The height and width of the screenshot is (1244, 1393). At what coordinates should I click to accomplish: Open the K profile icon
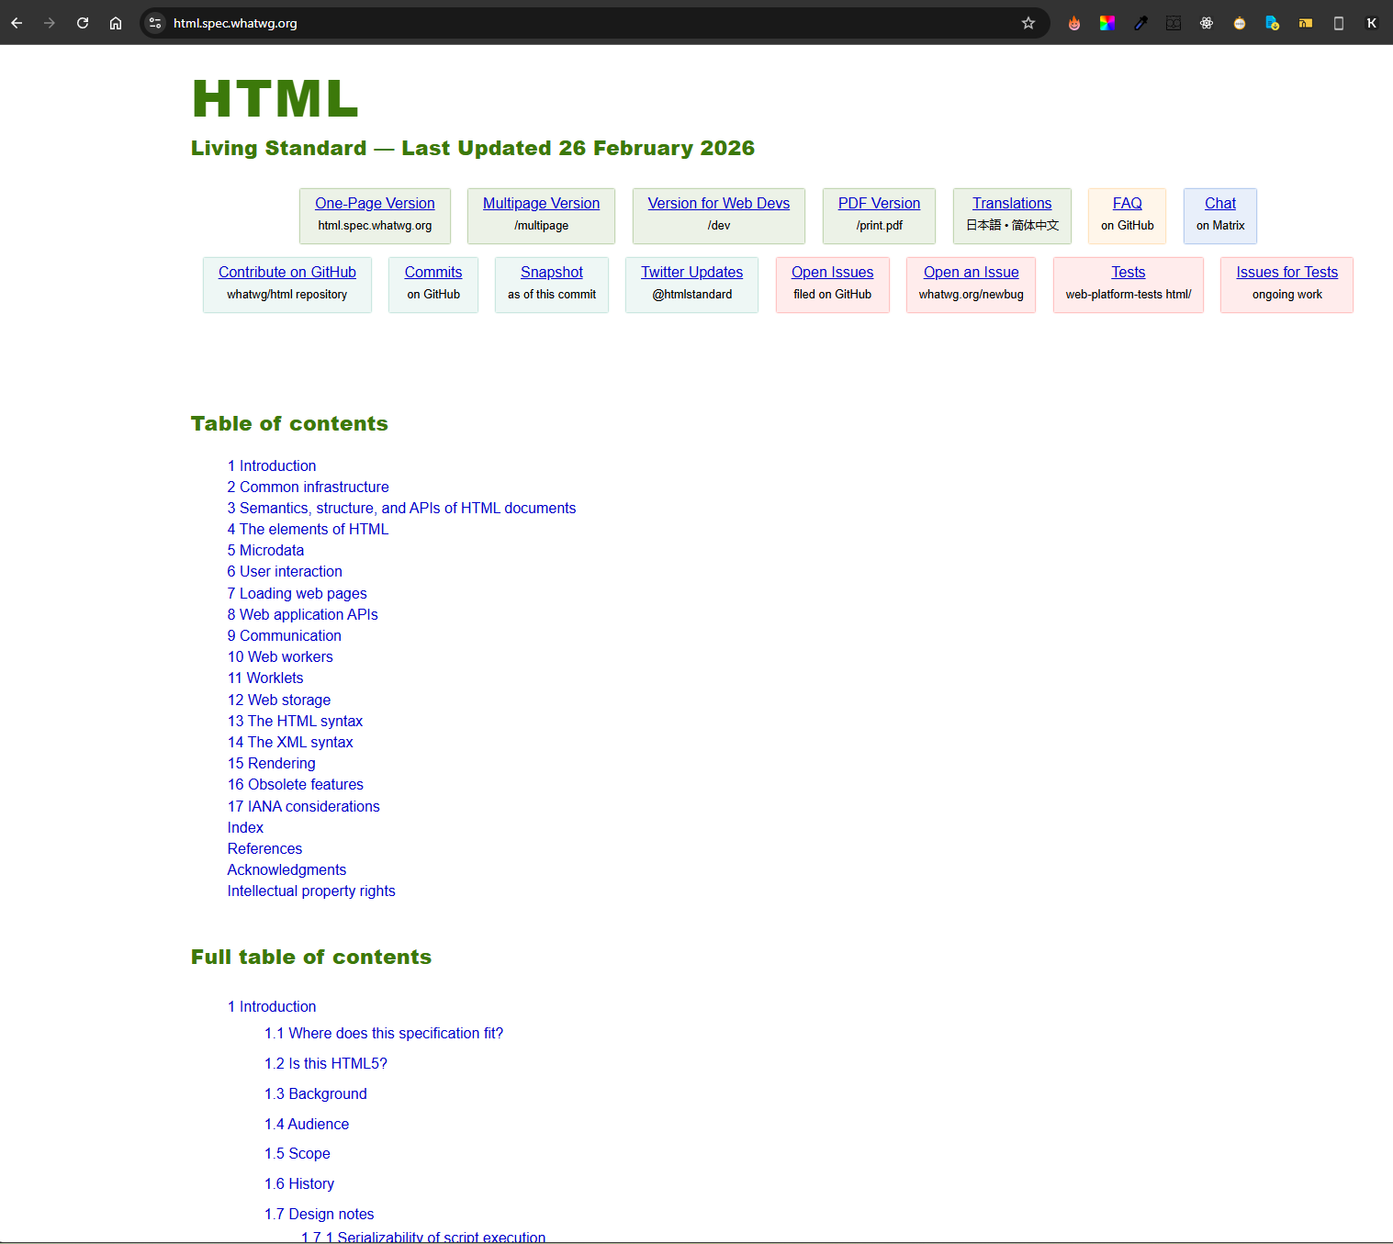1372,23
